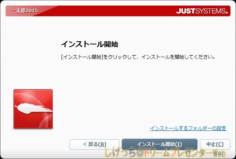Go back using the 戻る(B) button
Viewport: 236px width, 159px height.
pos(94,144)
